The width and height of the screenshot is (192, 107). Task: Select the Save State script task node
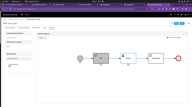[156, 58]
